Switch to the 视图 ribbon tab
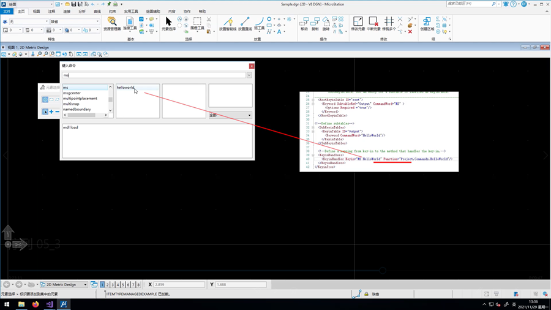This screenshot has width=551, height=310. click(36, 11)
